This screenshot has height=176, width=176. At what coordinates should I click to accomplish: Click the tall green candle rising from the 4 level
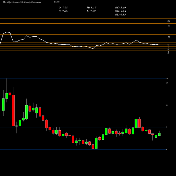point(96,143)
